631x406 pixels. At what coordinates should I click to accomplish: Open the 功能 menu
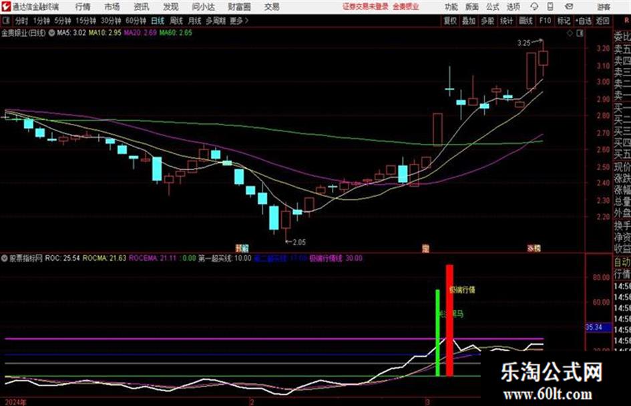click(451, 7)
